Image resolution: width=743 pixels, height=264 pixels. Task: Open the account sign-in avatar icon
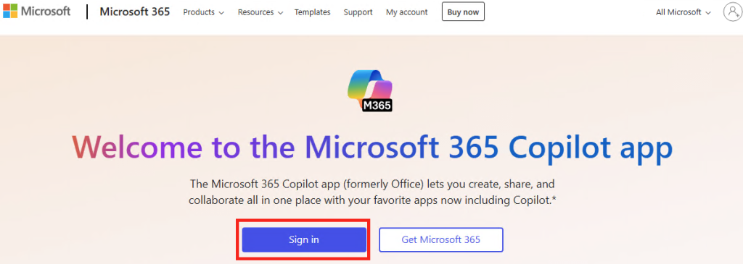[732, 12]
